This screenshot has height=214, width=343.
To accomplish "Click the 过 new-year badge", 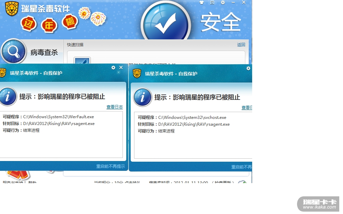I will click(x=28, y=23).
